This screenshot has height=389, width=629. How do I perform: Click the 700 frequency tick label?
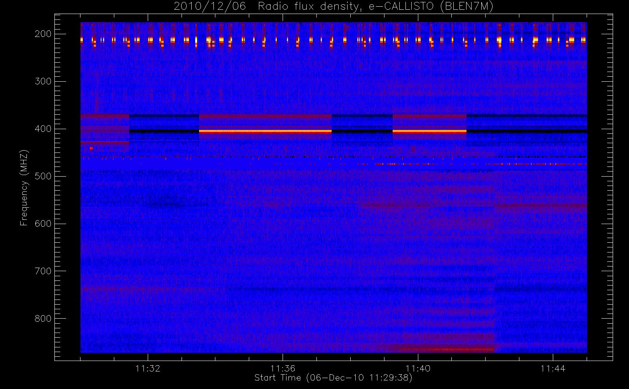pos(43,271)
